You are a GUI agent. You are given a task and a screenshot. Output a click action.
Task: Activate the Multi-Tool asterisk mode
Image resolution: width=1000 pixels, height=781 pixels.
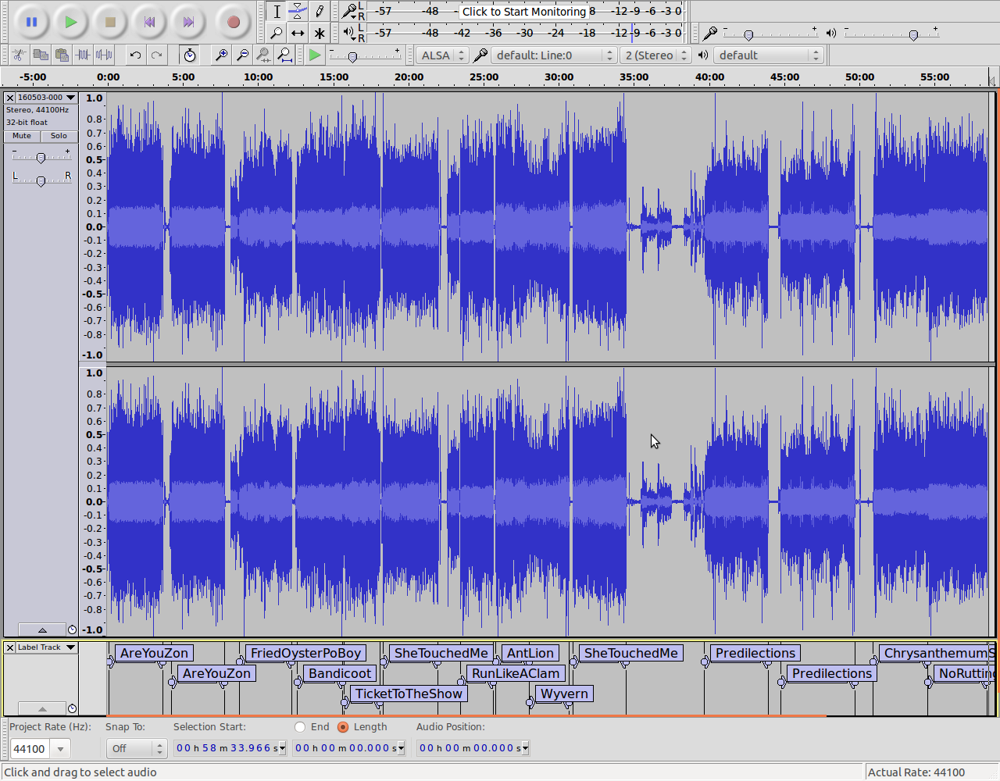(x=320, y=33)
